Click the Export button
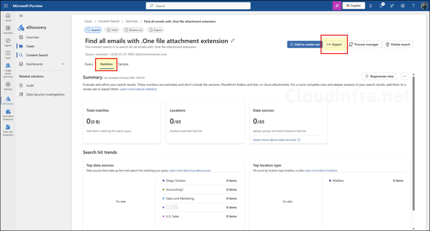 click(334, 44)
